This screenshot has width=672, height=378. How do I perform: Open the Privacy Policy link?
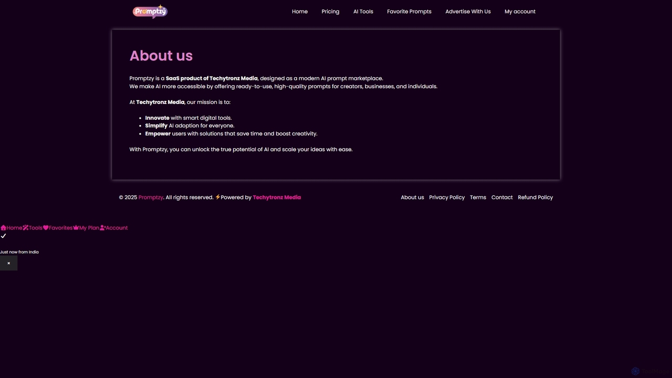447,197
